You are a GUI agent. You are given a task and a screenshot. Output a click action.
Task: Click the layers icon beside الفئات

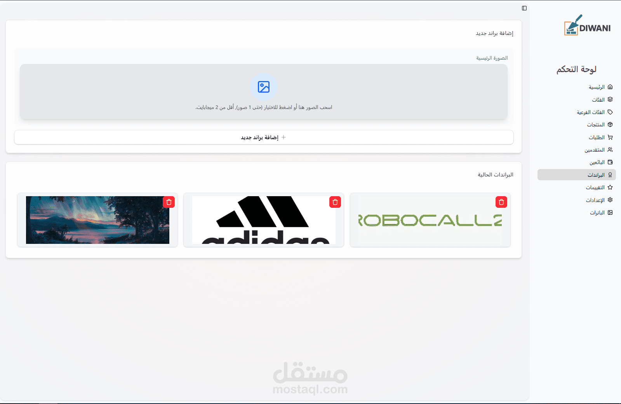610,99
